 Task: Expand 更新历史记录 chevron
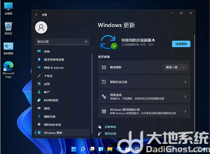click(x=185, y=82)
